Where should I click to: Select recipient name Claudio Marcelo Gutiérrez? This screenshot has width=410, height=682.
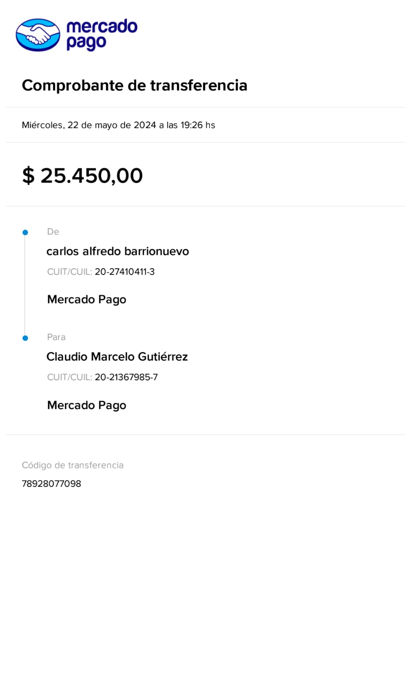[117, 357]
